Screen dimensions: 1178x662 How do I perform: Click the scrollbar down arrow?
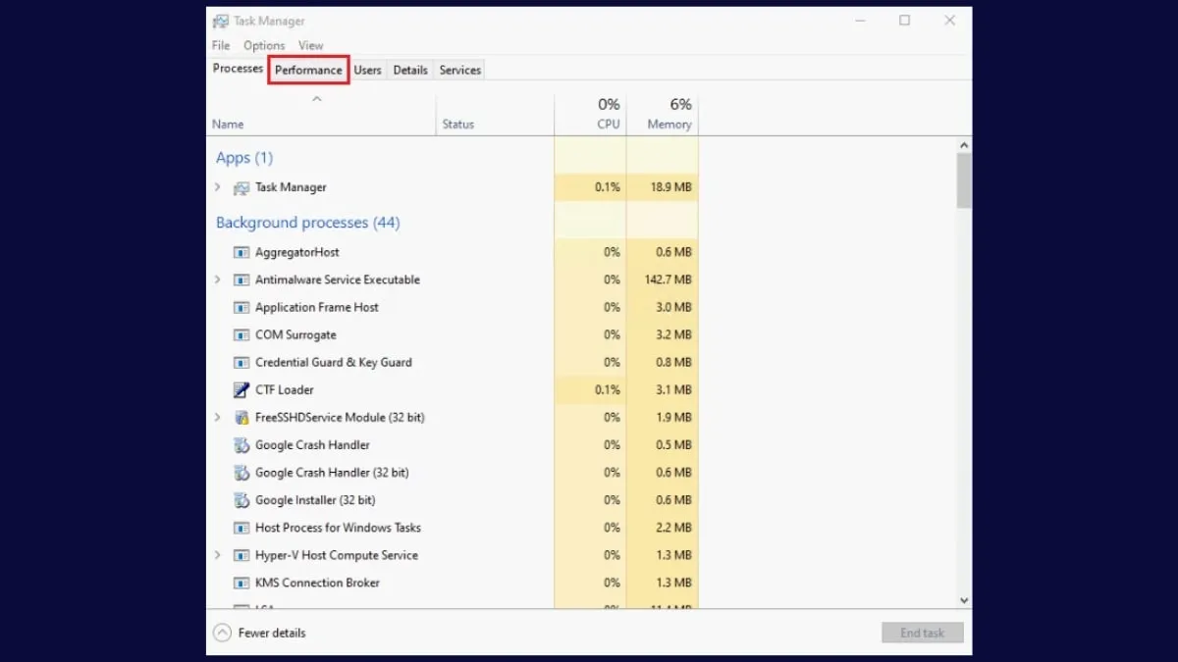(963, 600)
